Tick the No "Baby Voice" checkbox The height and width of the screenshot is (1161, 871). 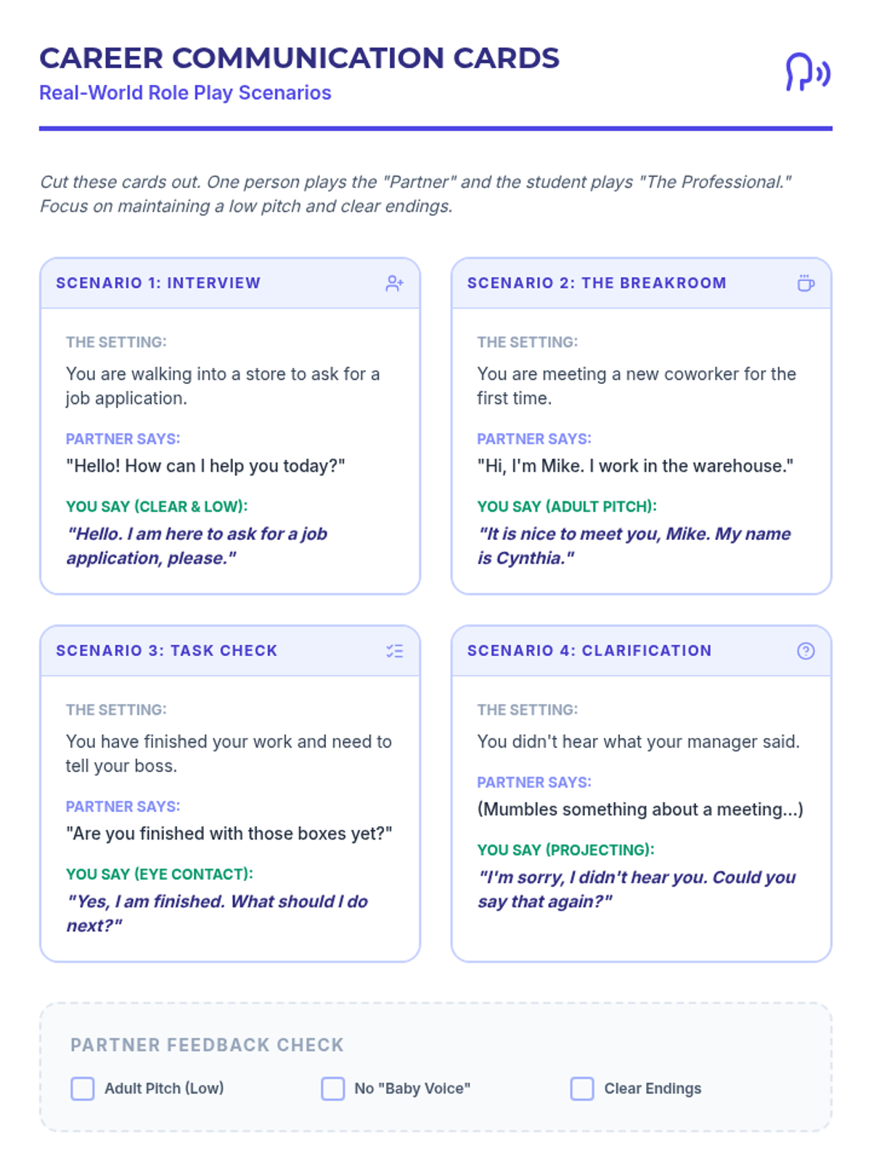pos(333,1088)
